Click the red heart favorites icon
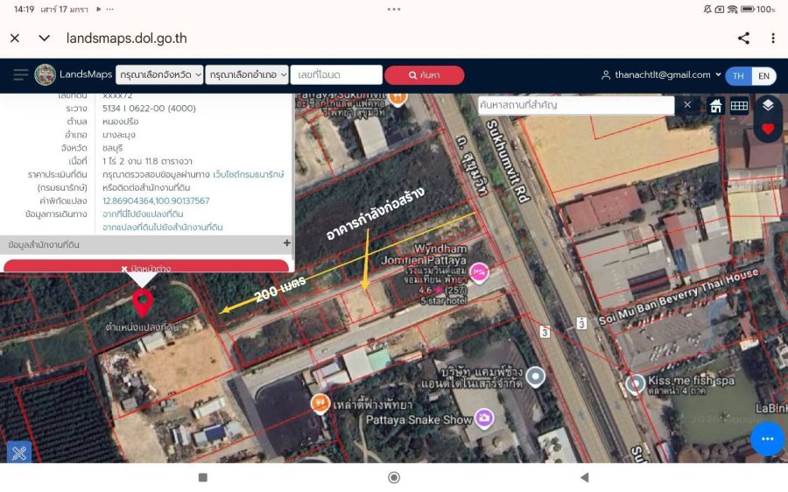 coord(768,129)
